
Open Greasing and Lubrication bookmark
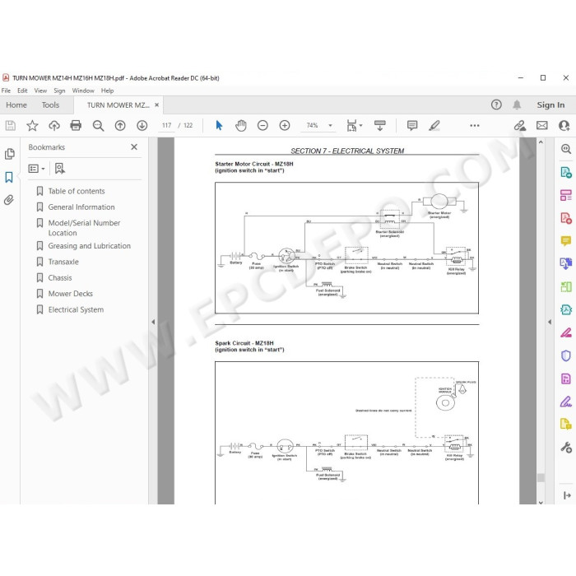(x=89, y=246)
